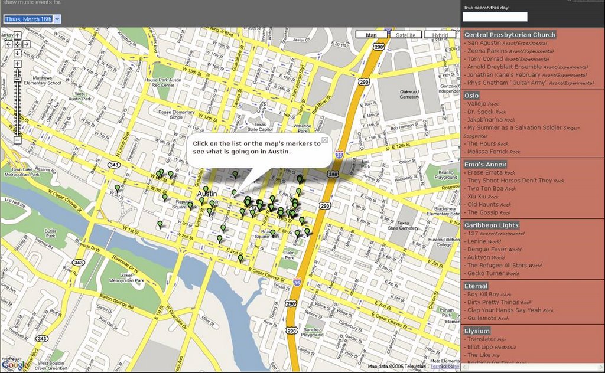The height and width of the screenshot is (373, 605).
Task: Click Zeena Parkins in the event list
Action: (x=487, y=51)
